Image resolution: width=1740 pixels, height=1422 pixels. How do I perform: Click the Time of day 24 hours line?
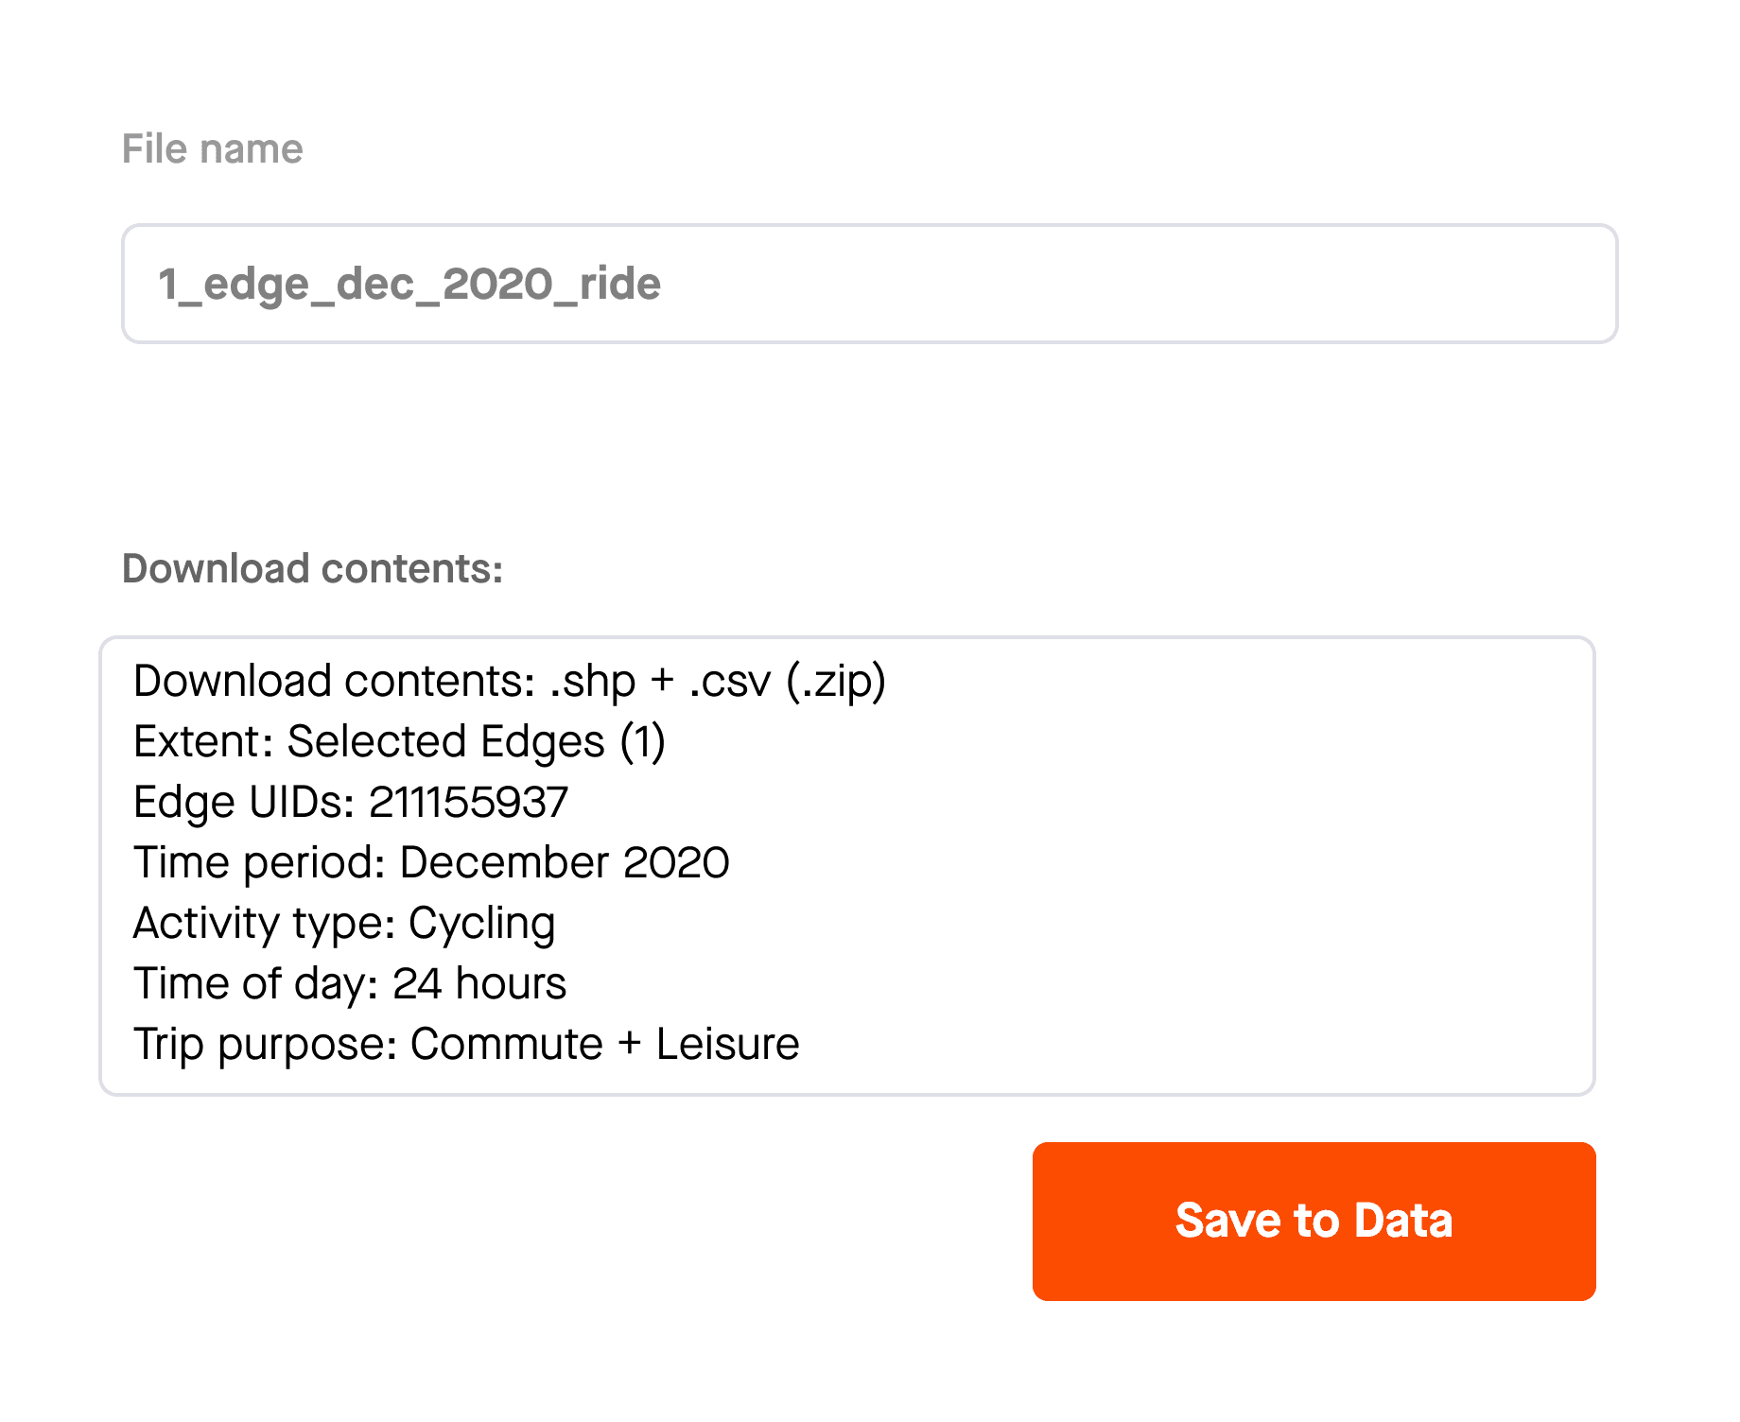[x=350, y=984]
